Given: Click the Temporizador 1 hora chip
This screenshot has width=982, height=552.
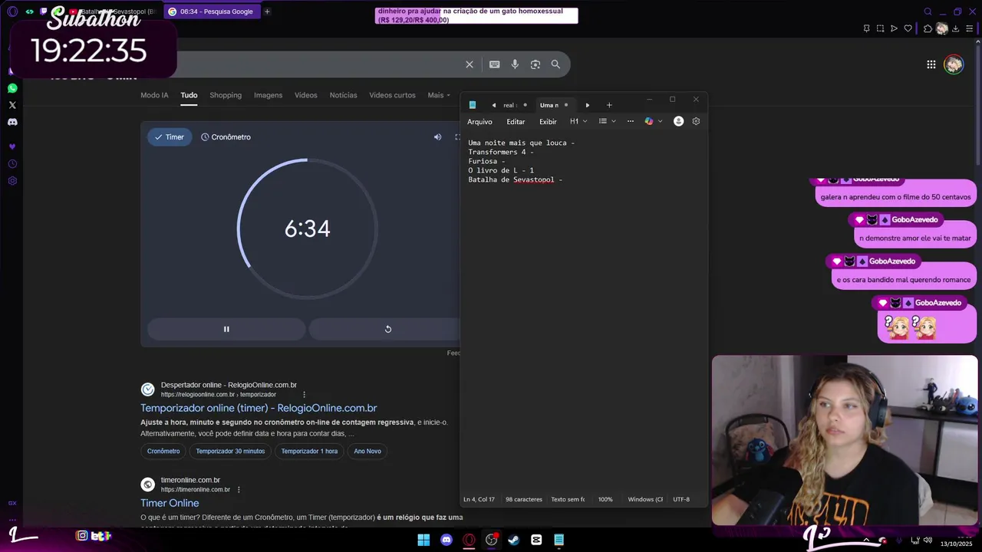Looking at the screenshot, I should (309, 451).
